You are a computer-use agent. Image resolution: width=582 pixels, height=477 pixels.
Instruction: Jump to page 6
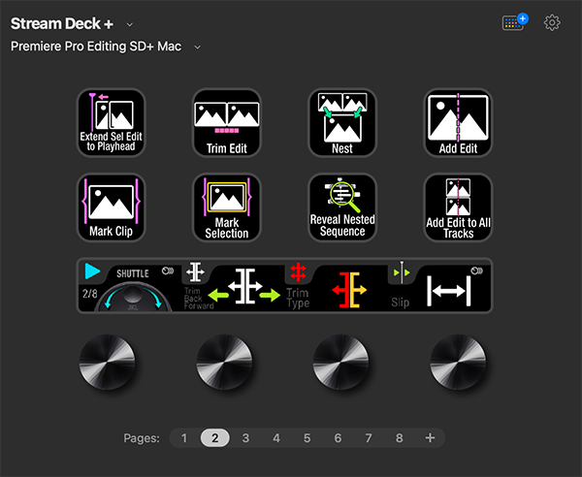click(338, 438)
